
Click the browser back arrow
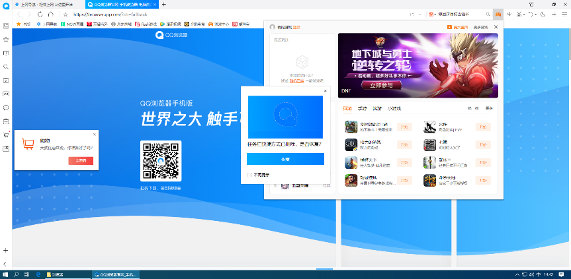[19, 14]
